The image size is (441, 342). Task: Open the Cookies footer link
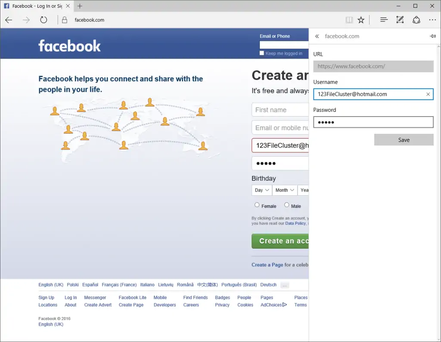tap(245, 305)
